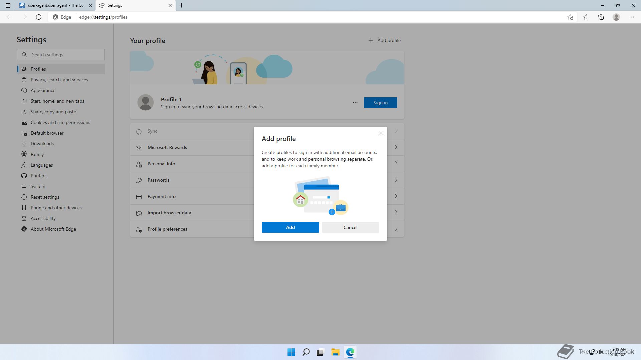Image resolution: width=641 pixels, height=360 pixels.
Task: Open a new tab with plus icon
Action: [x=182, y=5]
